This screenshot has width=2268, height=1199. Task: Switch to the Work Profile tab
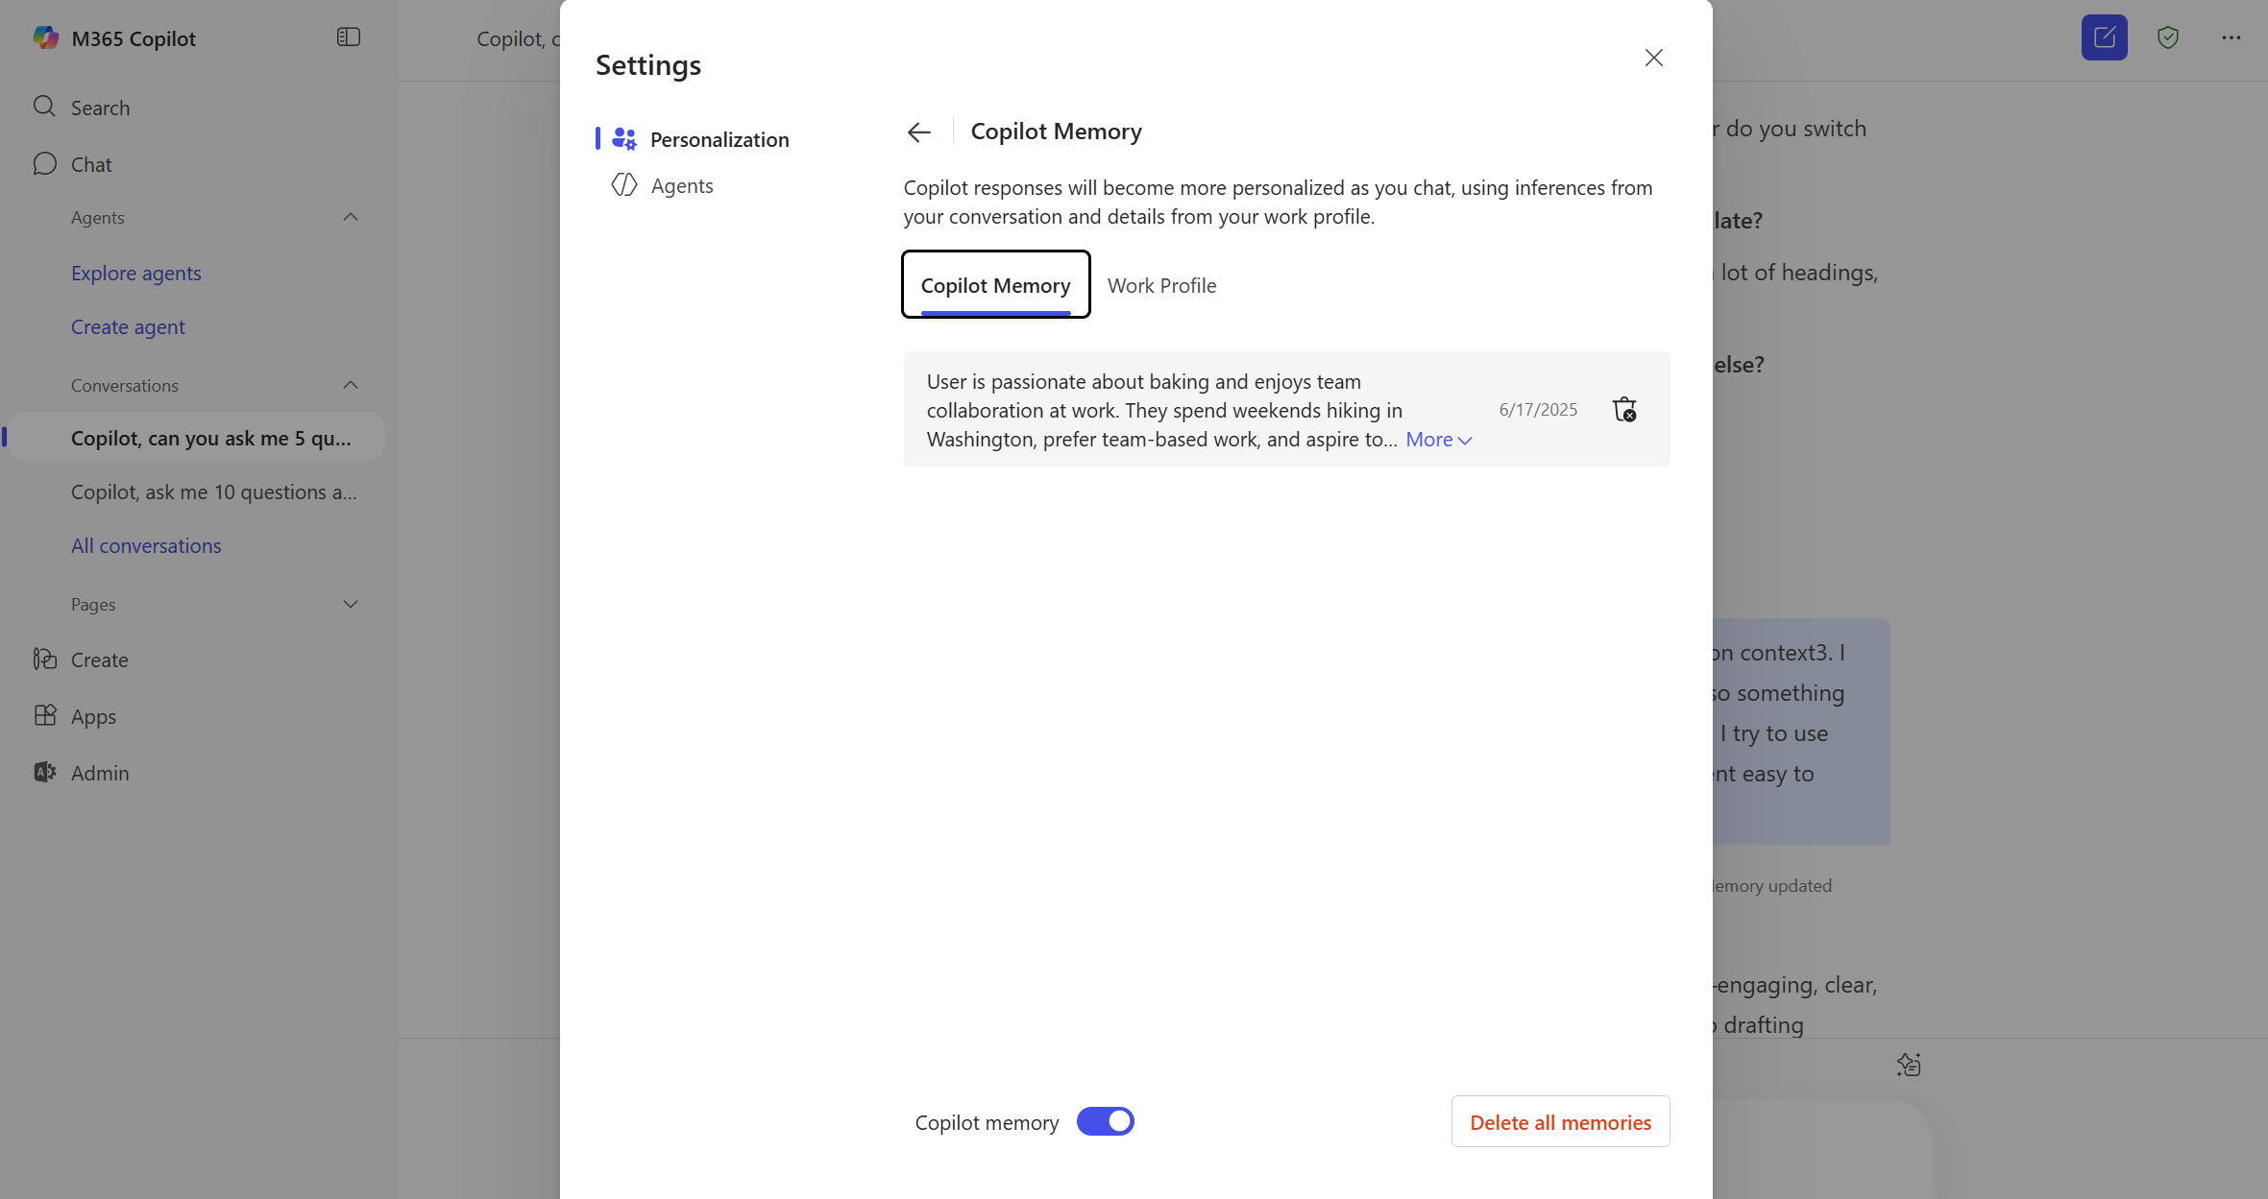coord(1161,285)
